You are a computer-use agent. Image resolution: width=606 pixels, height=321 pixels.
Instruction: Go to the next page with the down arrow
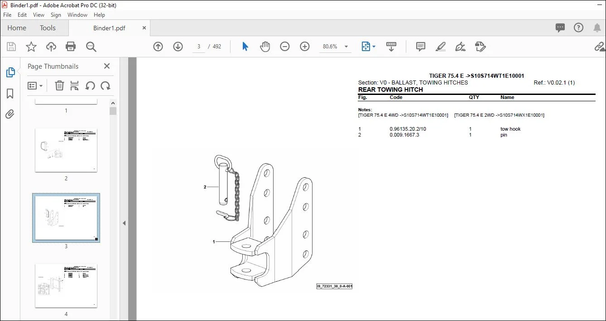(178, 47)
